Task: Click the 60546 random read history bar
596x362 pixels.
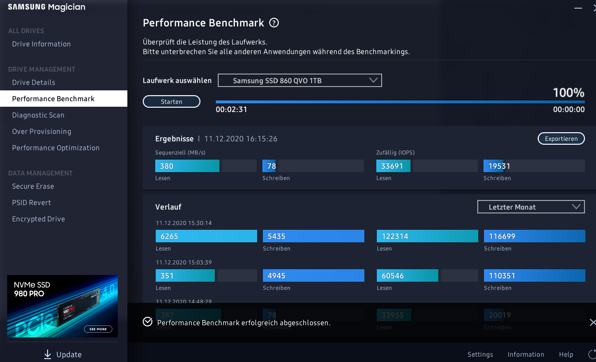Action: click(427, 275)
